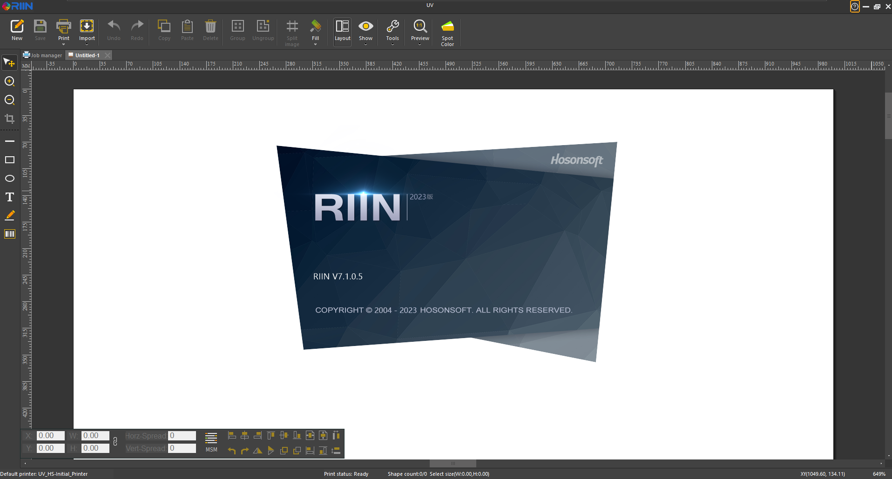Open help via the question mark icon
Screen dimensions: 892x479
pyautogui.click(x=855, y=7)
